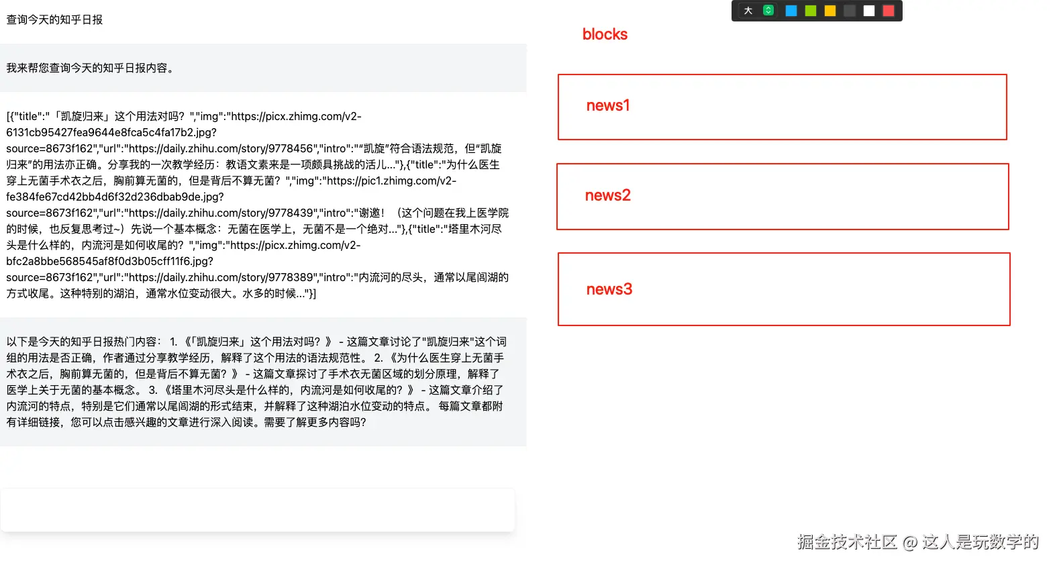Click the summary item 《为什么医生穿上无菌手术衣之后
The image size is (1055, 567).
[447, 358]
